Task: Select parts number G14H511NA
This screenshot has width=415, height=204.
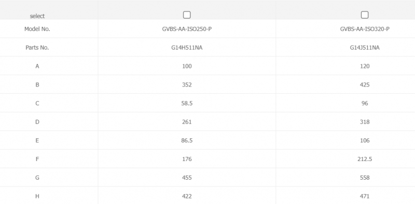Action: (x=187, y=48)
